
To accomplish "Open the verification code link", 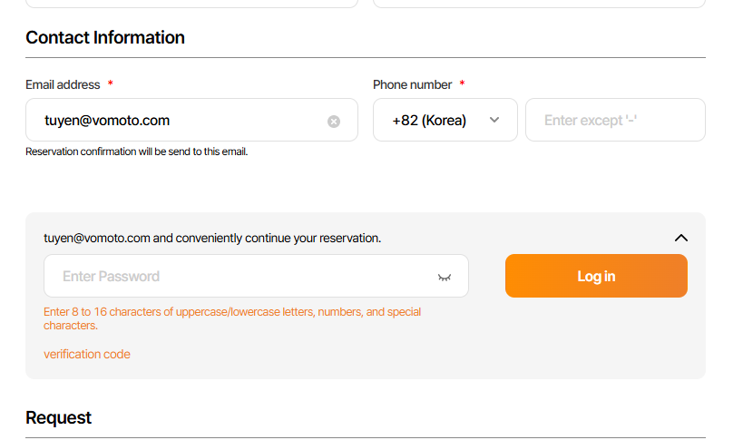I will click(x=87, y=354).
